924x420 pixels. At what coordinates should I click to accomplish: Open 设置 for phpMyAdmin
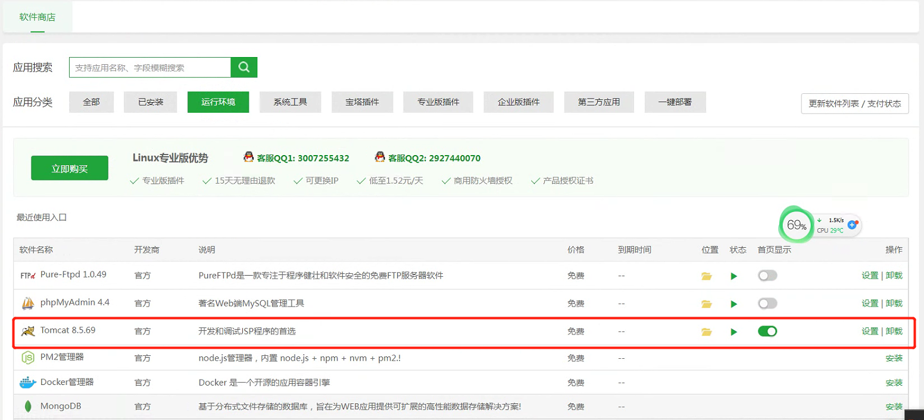pyautogui.click(x=870, y=304)
